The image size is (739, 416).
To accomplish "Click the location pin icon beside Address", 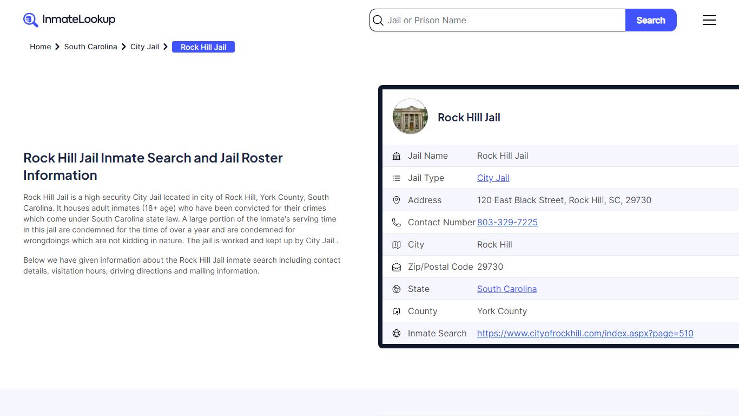I will tap(396, 200).
